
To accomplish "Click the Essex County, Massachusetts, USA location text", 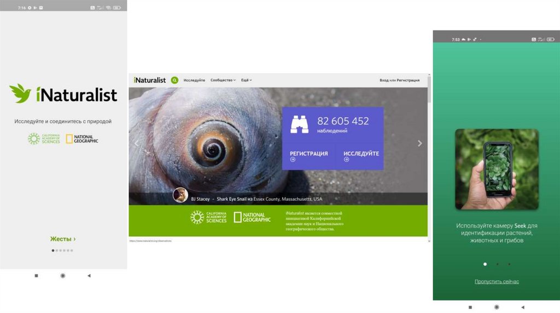I will tap(288, 199).
